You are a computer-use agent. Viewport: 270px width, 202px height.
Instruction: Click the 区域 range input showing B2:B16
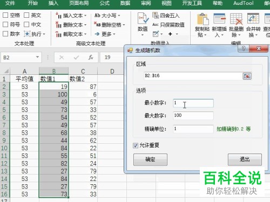[193, 76]
